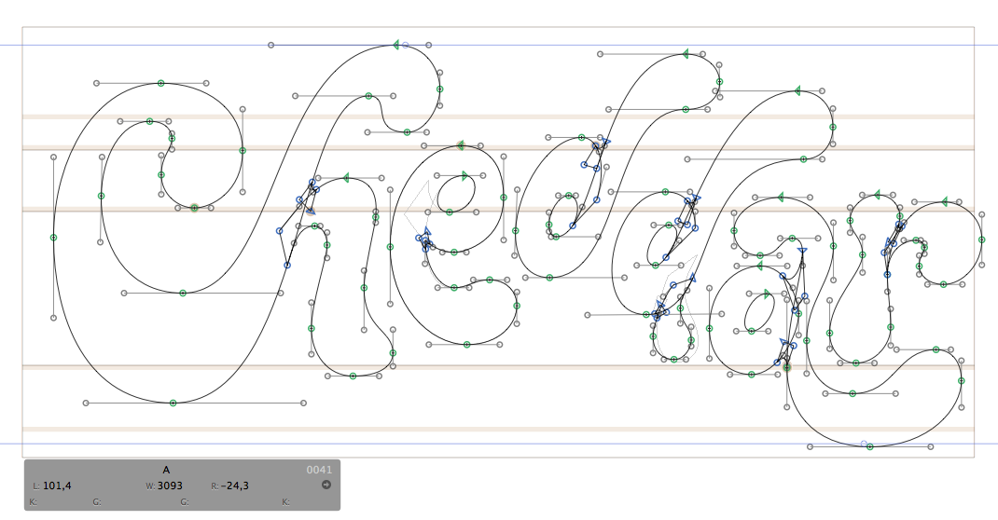Select the unicode value 0041
This screenshot has height=520, width=998.
[319, 470]
